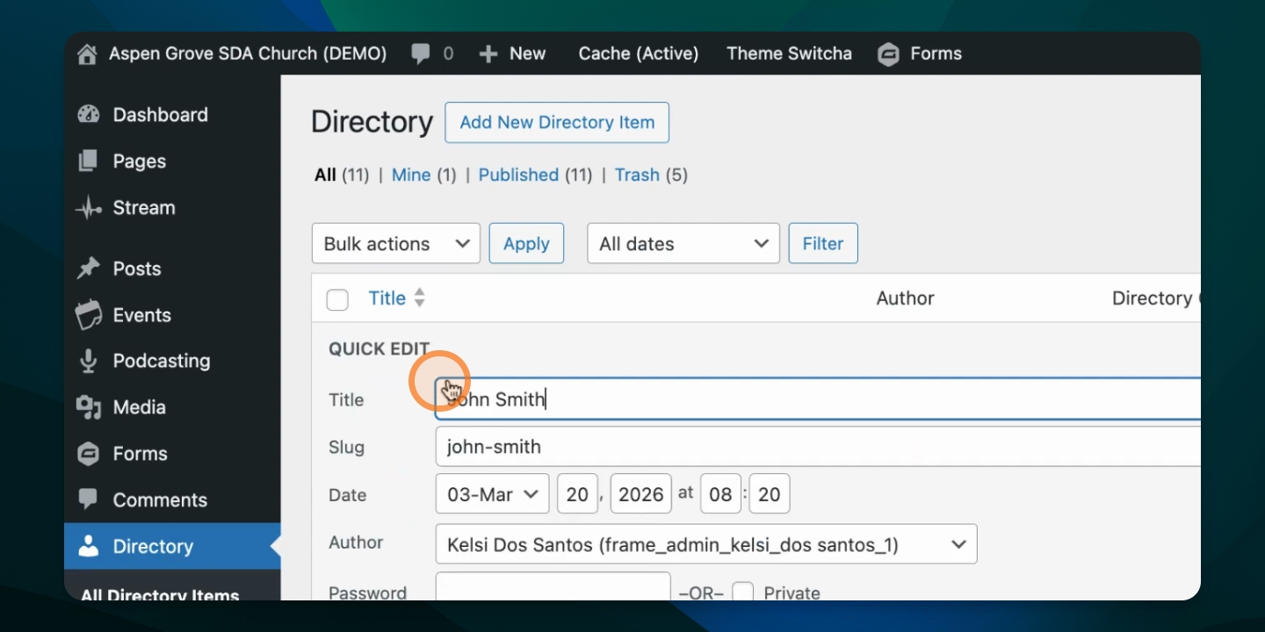
Task: Click the Podcasting microphone icon in sidebar
Action: [x=88, y=361]
